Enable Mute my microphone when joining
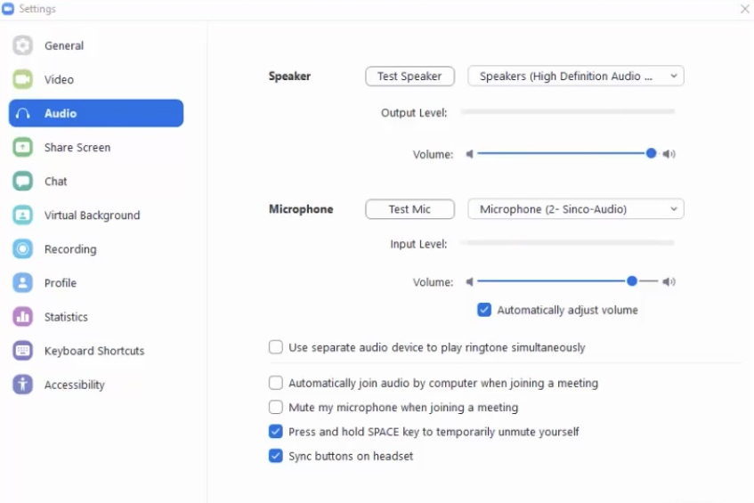The height and width of the screenshot is (503, 754). tap(276, 407)
